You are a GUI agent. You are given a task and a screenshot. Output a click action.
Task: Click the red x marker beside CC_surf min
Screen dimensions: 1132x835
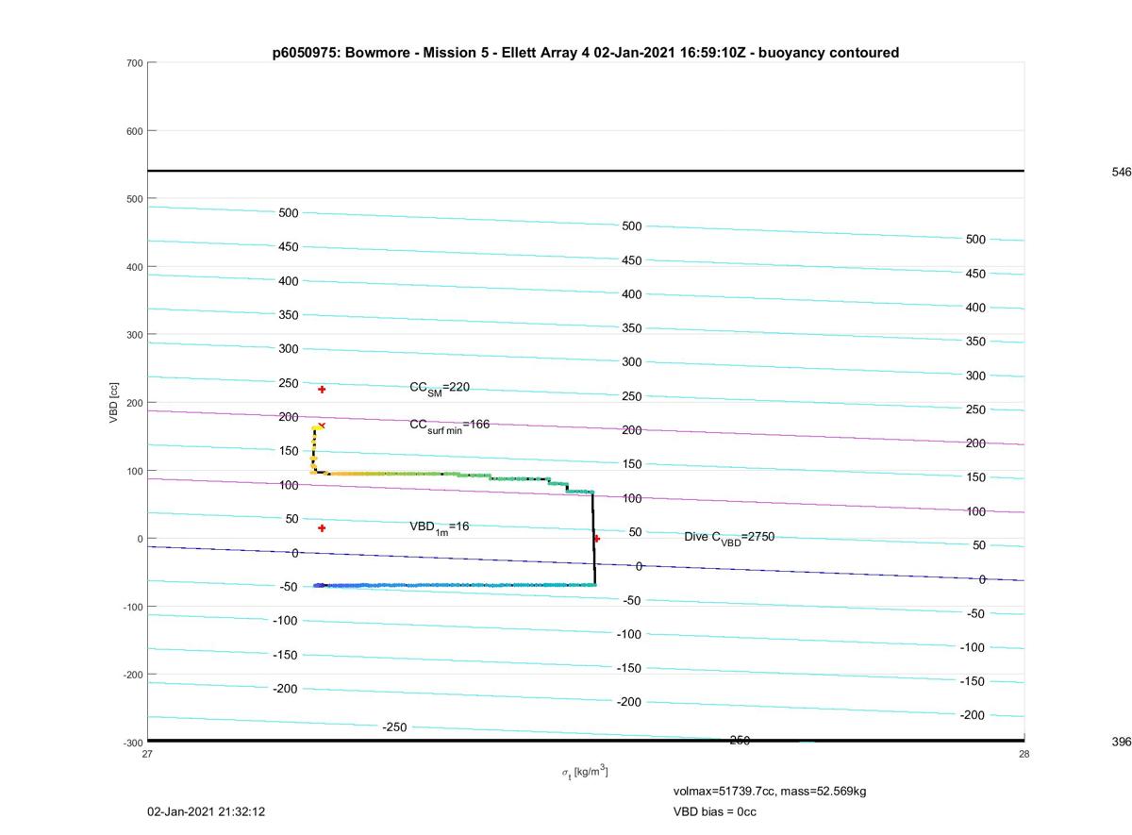(322, 426)
